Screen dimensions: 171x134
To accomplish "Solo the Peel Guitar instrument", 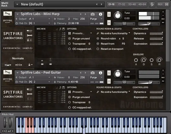I will point(109,73).
